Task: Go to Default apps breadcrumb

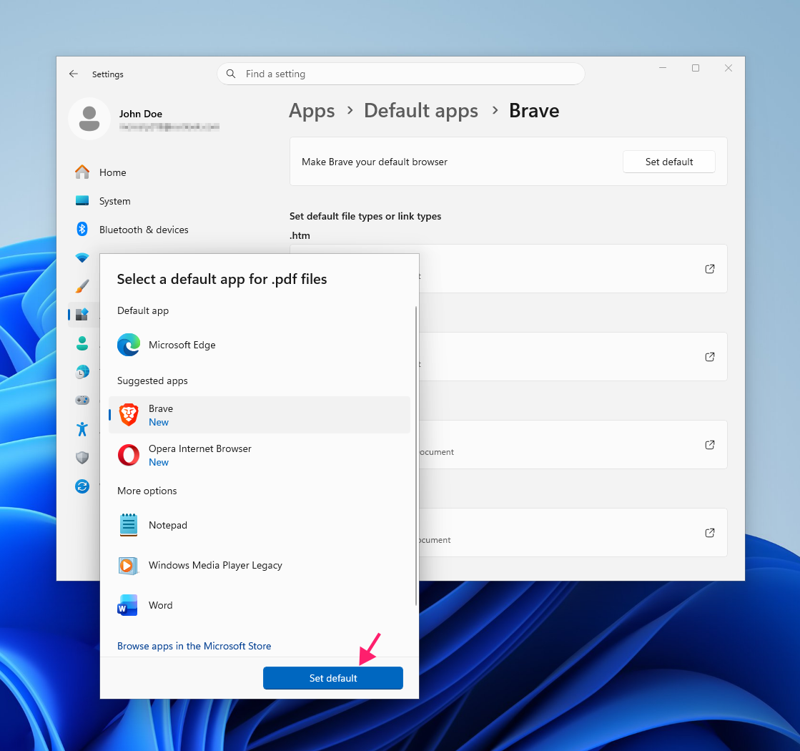Action: 421,111
